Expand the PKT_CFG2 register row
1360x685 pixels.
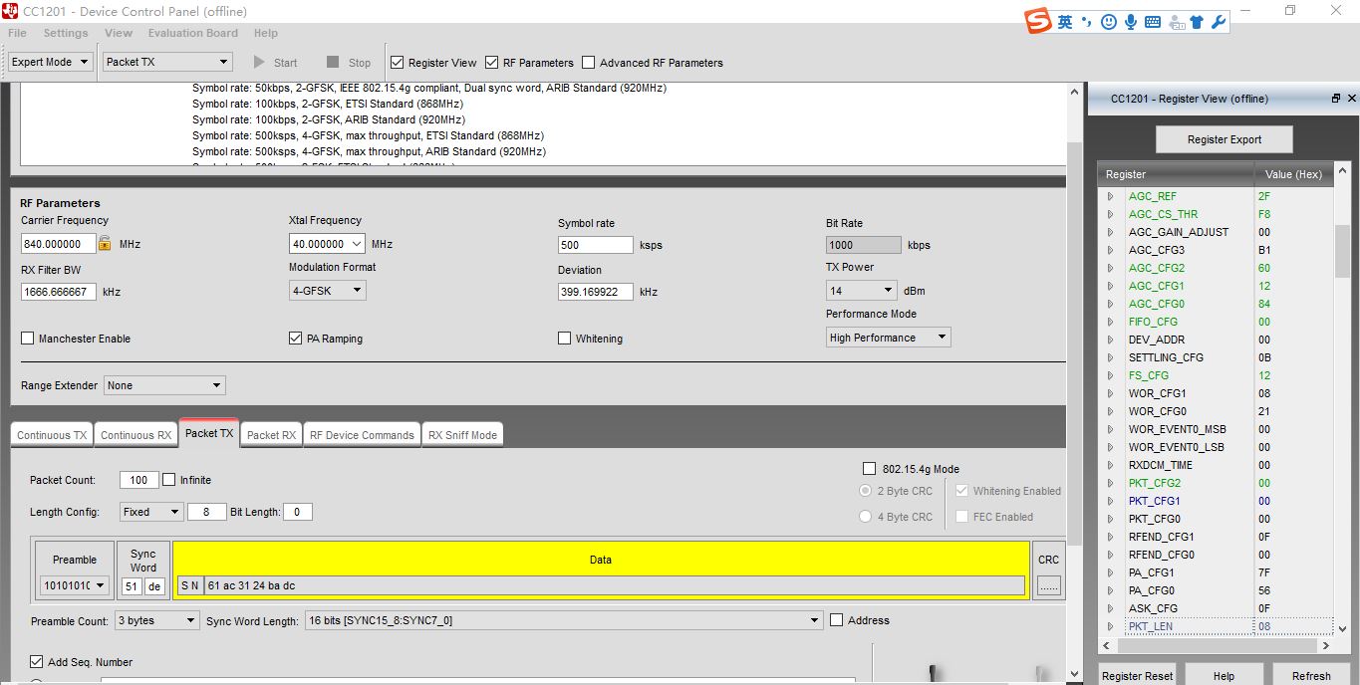click(x=1111, y=483)
